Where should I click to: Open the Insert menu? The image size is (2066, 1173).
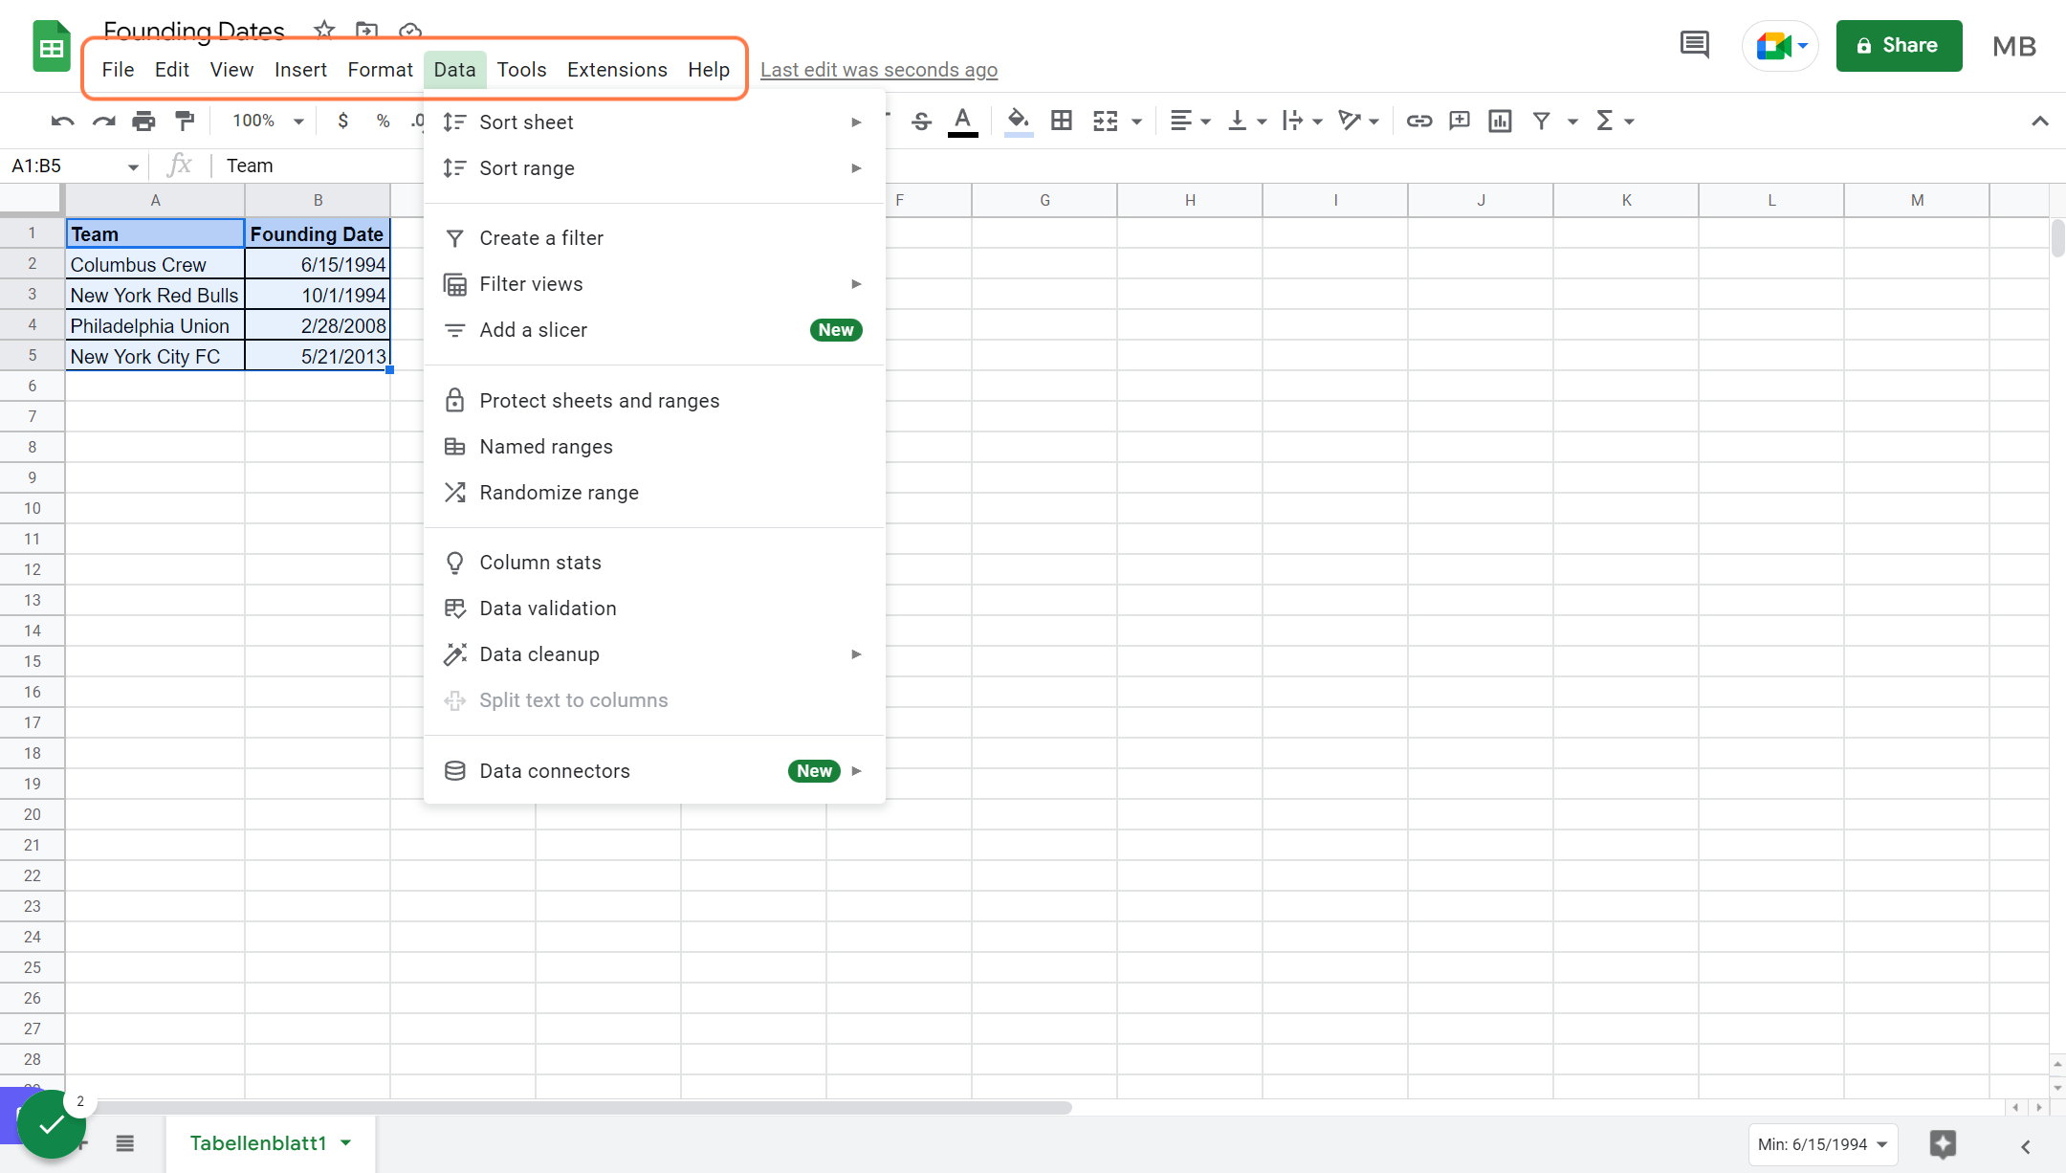(x=300, y=70)
